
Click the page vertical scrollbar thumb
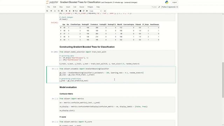(223, 80)
